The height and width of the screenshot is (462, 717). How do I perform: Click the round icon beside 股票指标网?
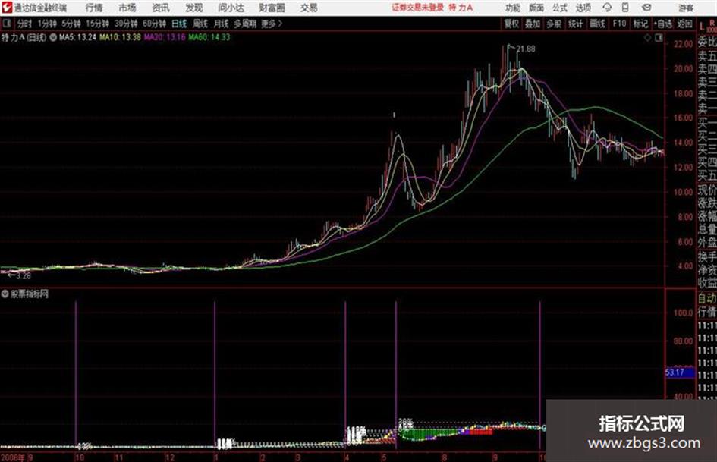click(5, 294)
